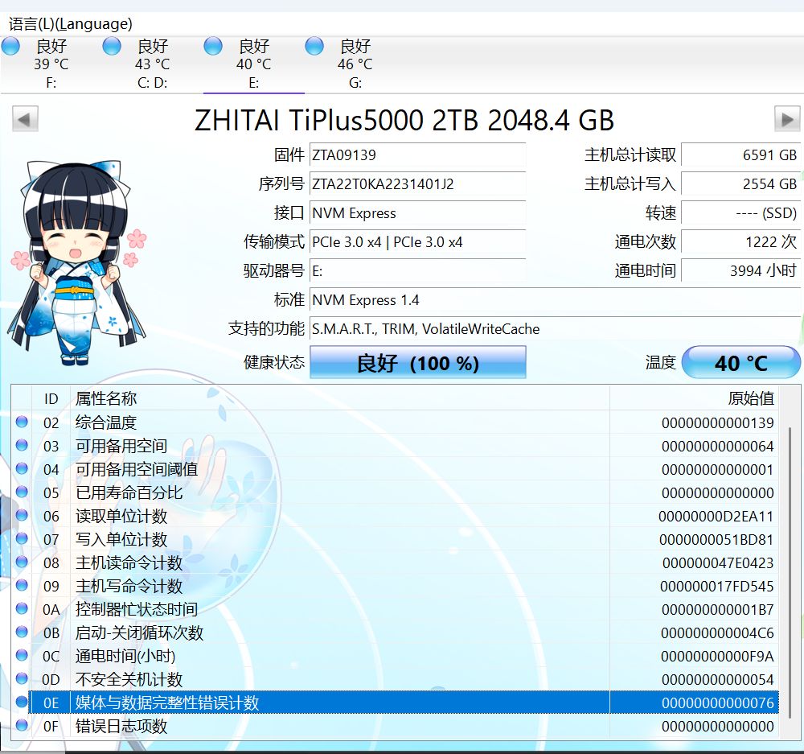This screenshot has width=804, height=754.
Task: Click the blue status dot beside attribute 02
Action: (x=22, y=421)
